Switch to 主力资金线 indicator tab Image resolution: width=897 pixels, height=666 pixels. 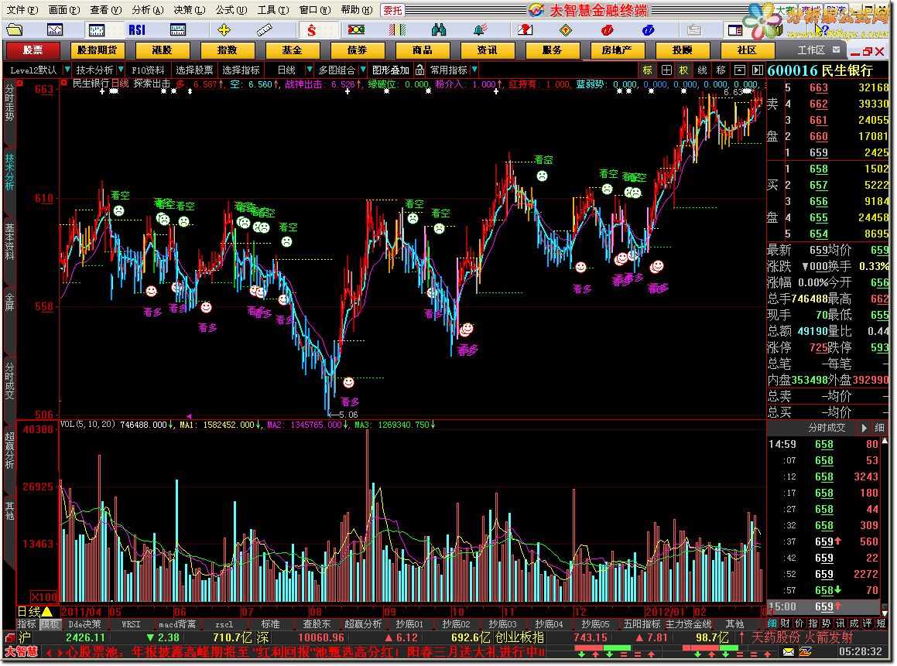click(x=688, y=623)
